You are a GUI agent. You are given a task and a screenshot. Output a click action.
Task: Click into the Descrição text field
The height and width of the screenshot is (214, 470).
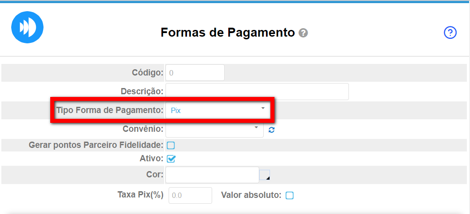[257, 92]
